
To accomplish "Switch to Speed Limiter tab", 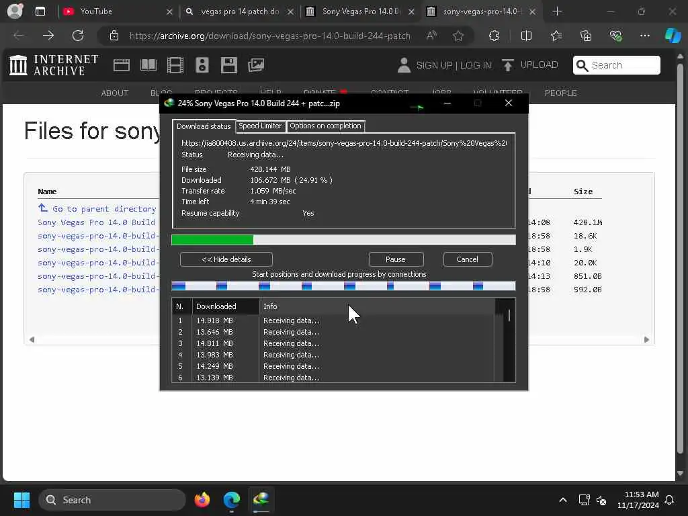I will pos(260,126).
